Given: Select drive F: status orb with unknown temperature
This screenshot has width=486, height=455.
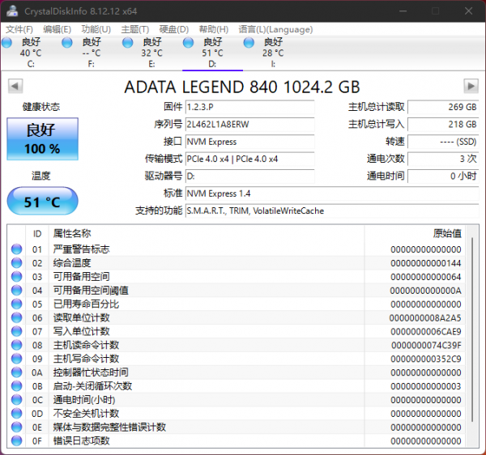Looking at the screenshot, I should pyautogui.click(x=67, y=42).
